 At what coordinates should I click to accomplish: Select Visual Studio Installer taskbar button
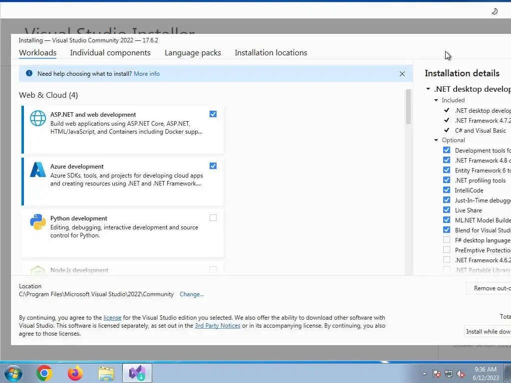pos(137,373)
